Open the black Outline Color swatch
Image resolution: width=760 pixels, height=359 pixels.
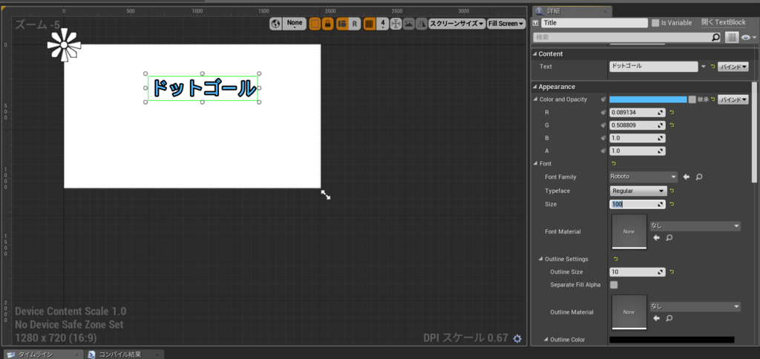pyautogui.click(x=672, y=340)
